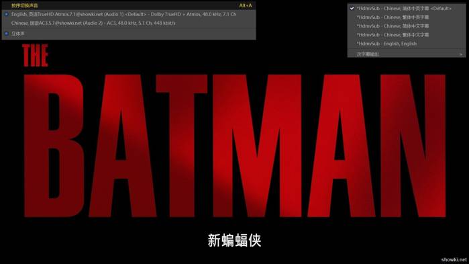Screen dimensions: 469x264
Task: Click the Alt+A shortcut label
Action: pos(246,5)
